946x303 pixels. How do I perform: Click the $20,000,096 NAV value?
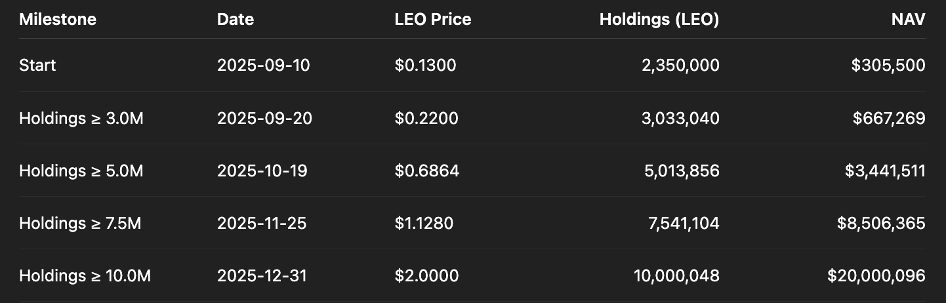(x=876, y=276)
